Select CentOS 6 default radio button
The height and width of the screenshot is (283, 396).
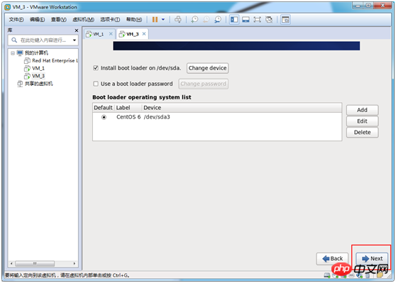(x=104, y=117)
